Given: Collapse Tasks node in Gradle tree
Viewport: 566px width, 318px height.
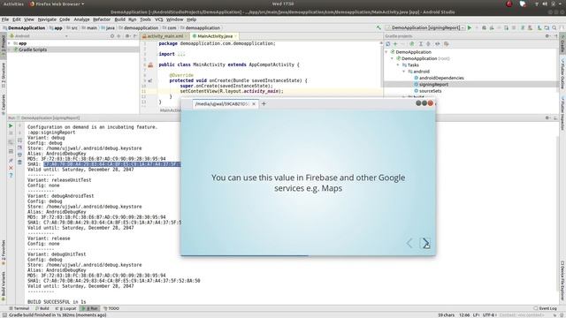Looking at the screenshot, I should pyautogui.click(x=398, y=64).
